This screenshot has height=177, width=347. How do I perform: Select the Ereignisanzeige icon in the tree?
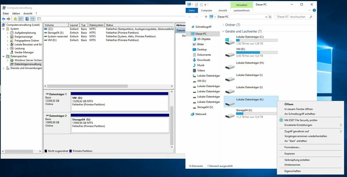(12, 37)
